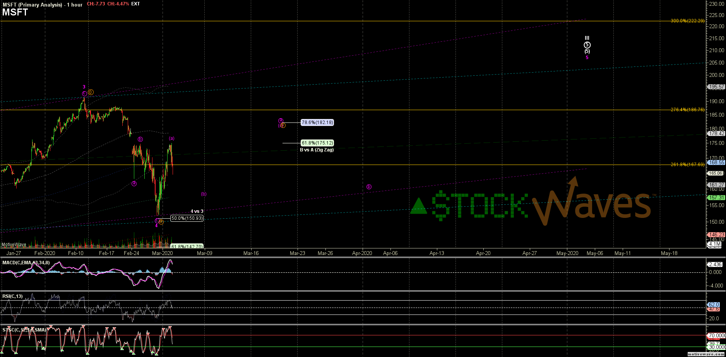Select the white circled 5 wave label
This screenshot has height=357, width=726.
[587, 45]
